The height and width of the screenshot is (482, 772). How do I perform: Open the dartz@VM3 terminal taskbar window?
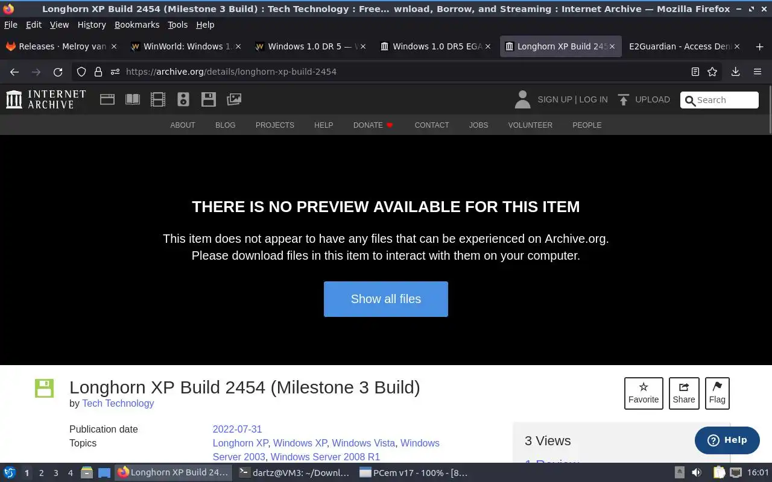[294, 473]
